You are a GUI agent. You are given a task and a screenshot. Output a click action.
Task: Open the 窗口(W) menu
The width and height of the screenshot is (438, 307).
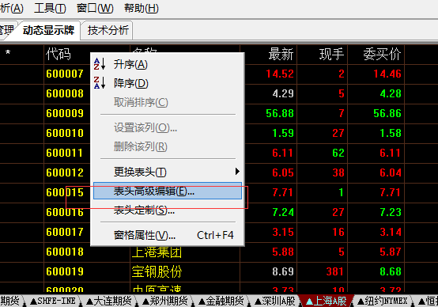point(95,8)
